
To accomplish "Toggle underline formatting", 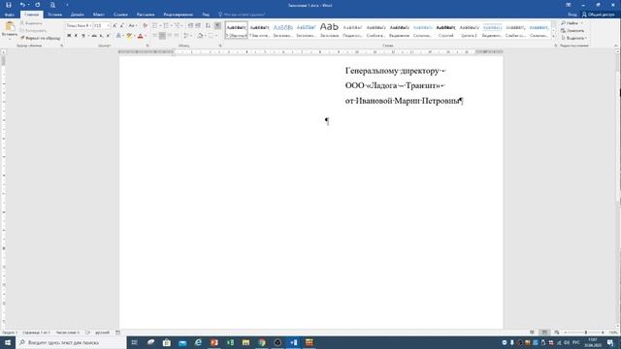I will click(83, 36).
